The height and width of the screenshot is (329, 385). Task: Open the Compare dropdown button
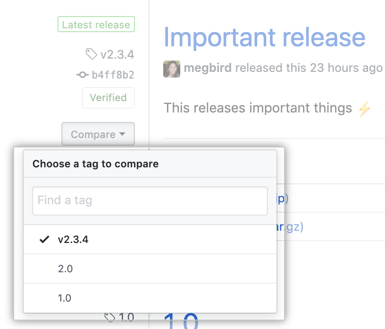98,135
